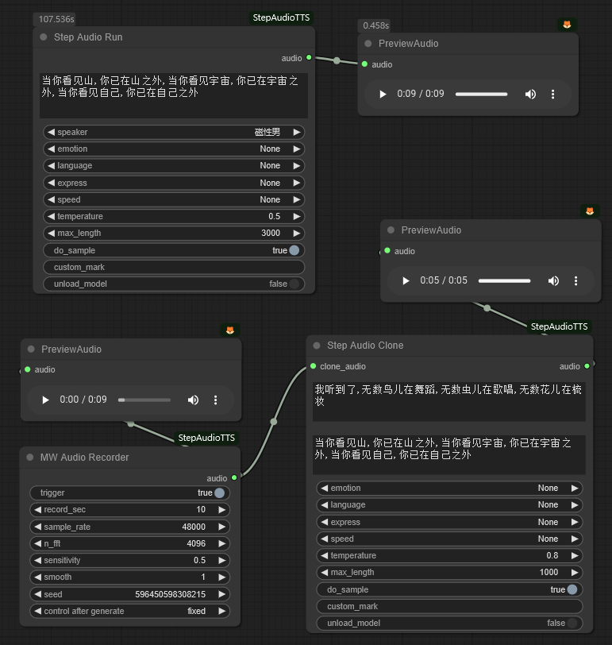
Task: Select previous speaker in Step Audio Run
Action: coord(51,132)
